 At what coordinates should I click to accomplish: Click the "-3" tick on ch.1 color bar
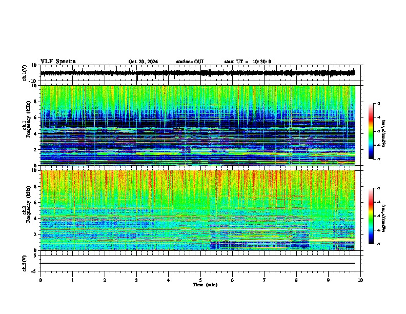(x=378, y=103)
